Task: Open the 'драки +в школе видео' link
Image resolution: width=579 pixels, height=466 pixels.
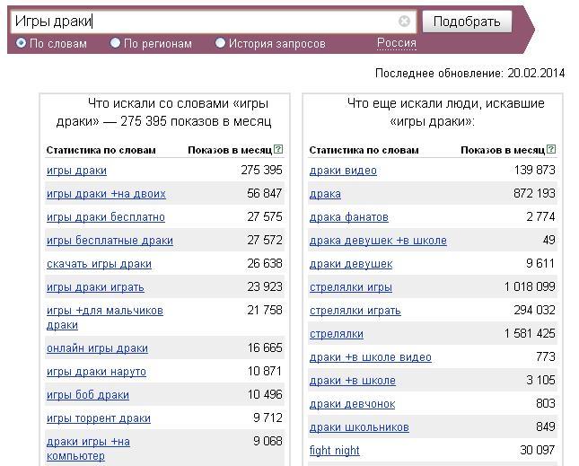Action: pyautogui.click(x=371, y=357)
